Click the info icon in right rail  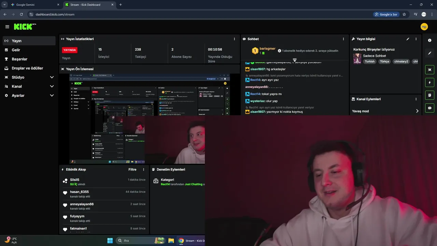tap(429, 40)
